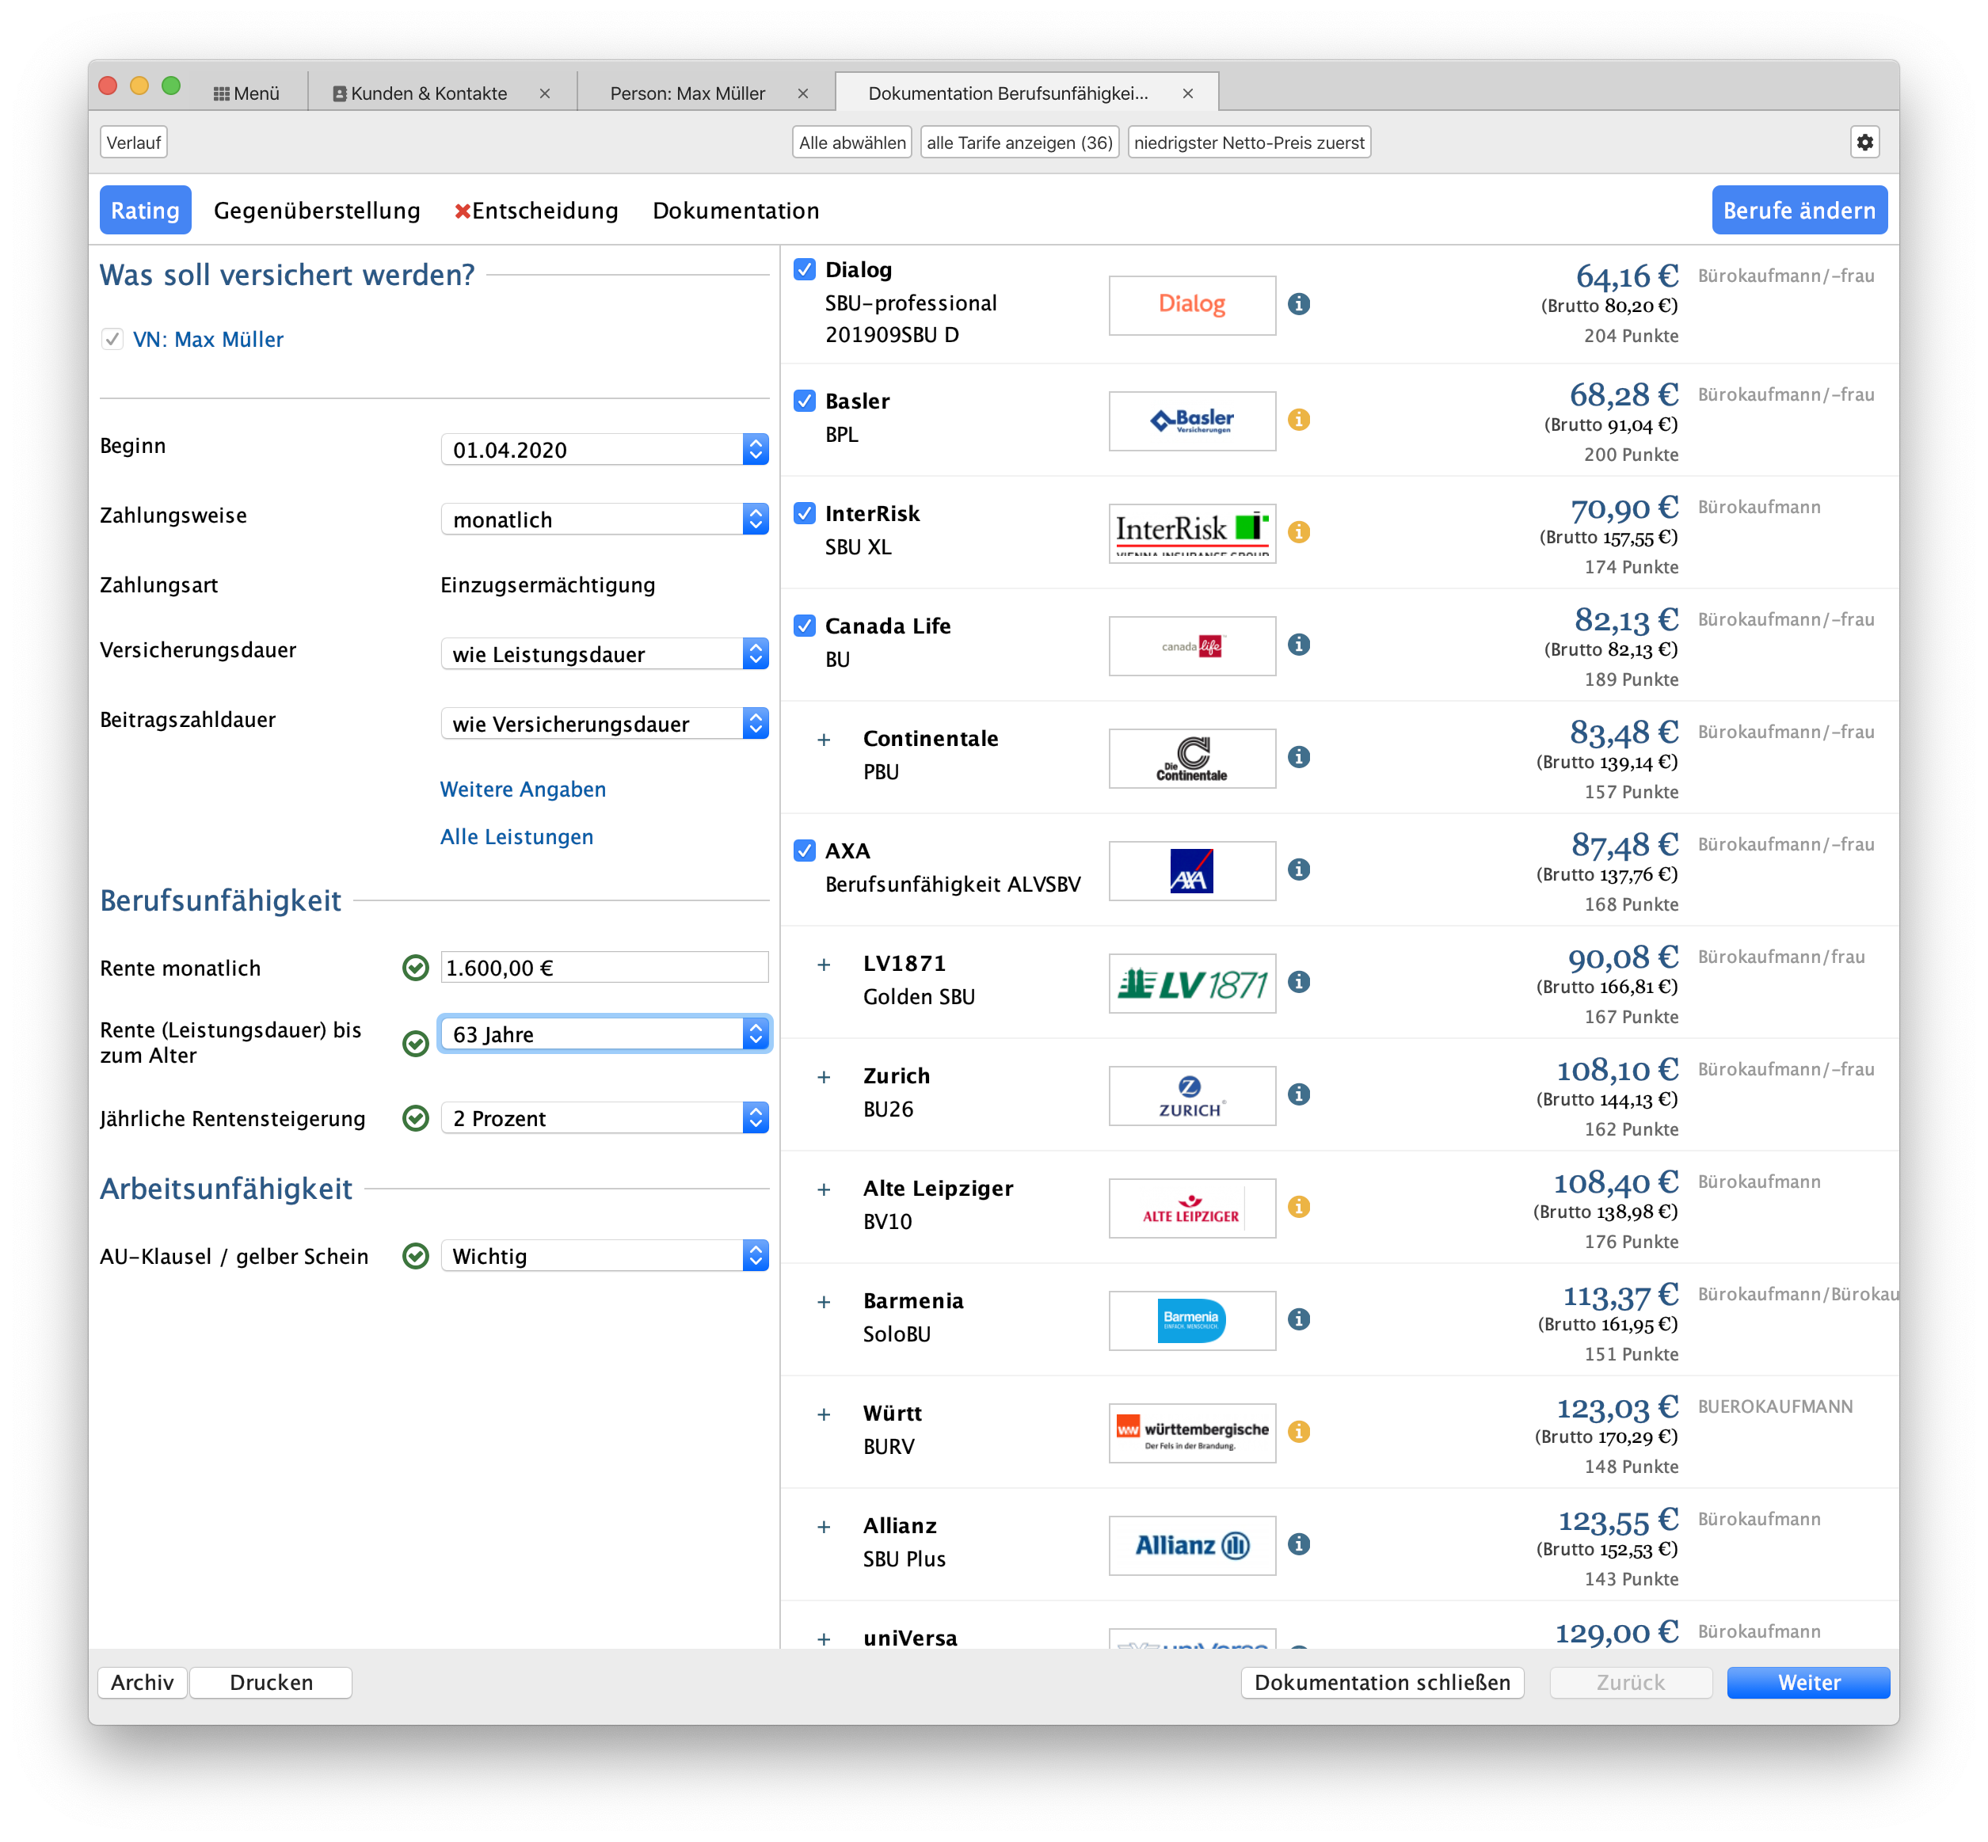1988x1842 pixels.
Task: Open the Leistungsdauer age dropdown
Action: pyautogui.click(x=604, y=1033)
